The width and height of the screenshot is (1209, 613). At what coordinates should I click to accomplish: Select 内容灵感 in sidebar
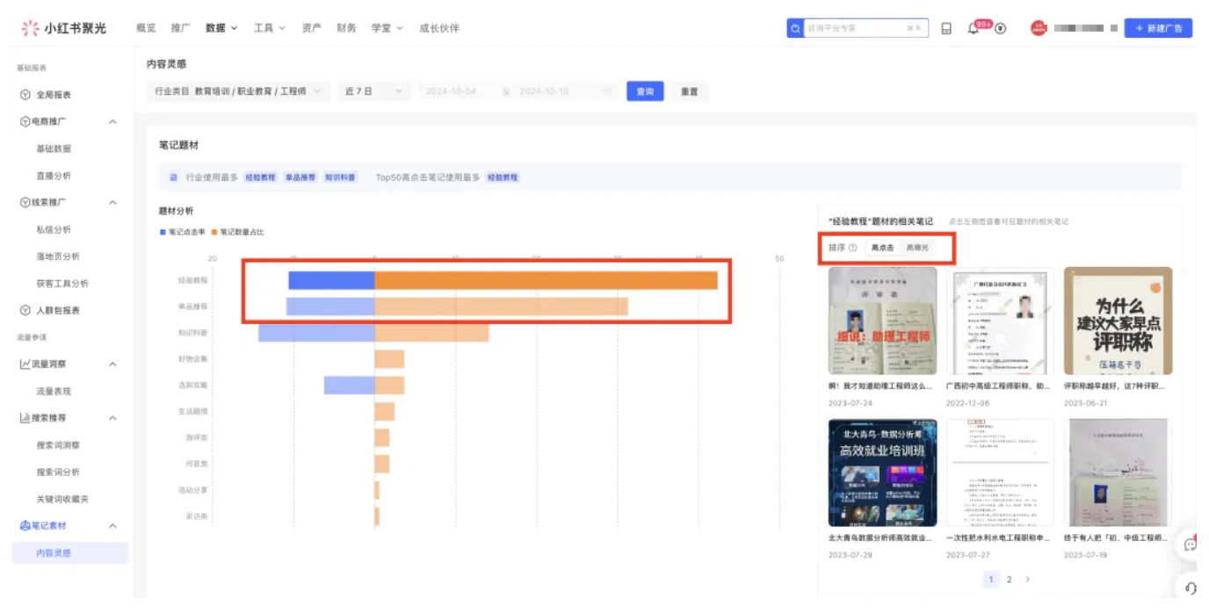pos(70,552)
